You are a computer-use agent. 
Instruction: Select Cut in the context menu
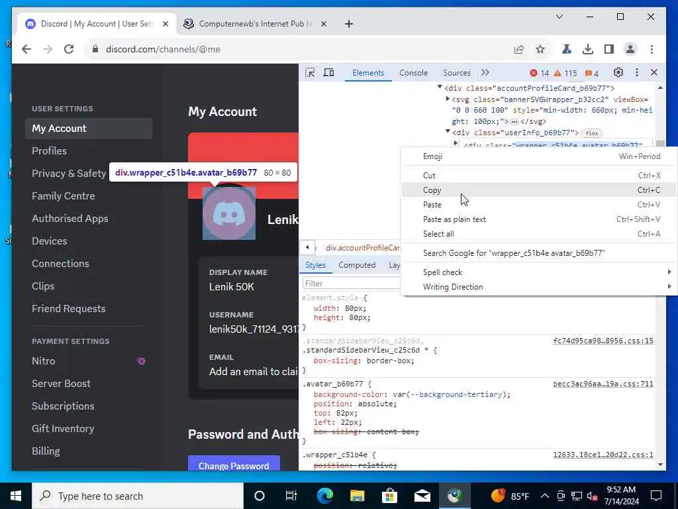(538, 175)
